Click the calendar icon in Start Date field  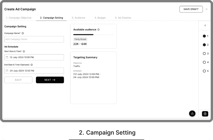(7, 57)
